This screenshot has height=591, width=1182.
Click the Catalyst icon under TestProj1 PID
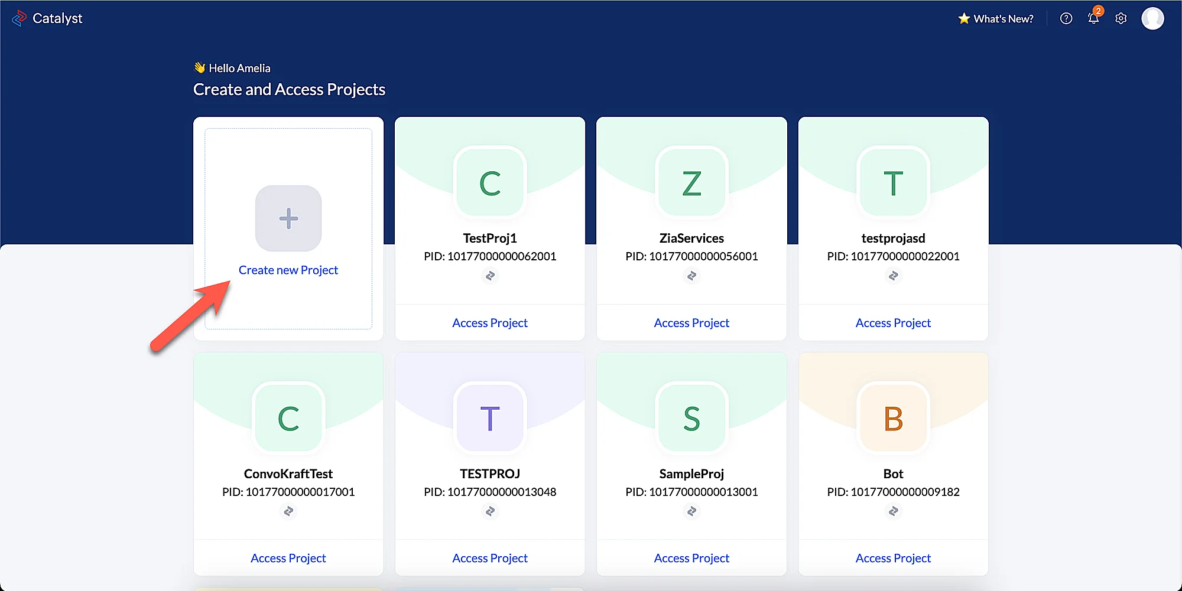coord(490,276)
